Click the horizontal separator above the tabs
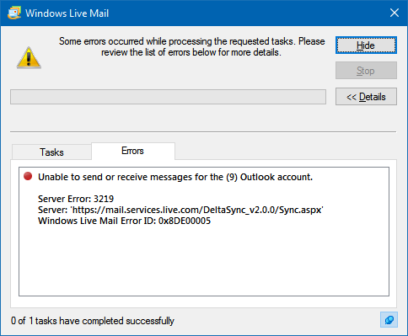This screenshot has height=336, width=408. click(x=203, y=131)
